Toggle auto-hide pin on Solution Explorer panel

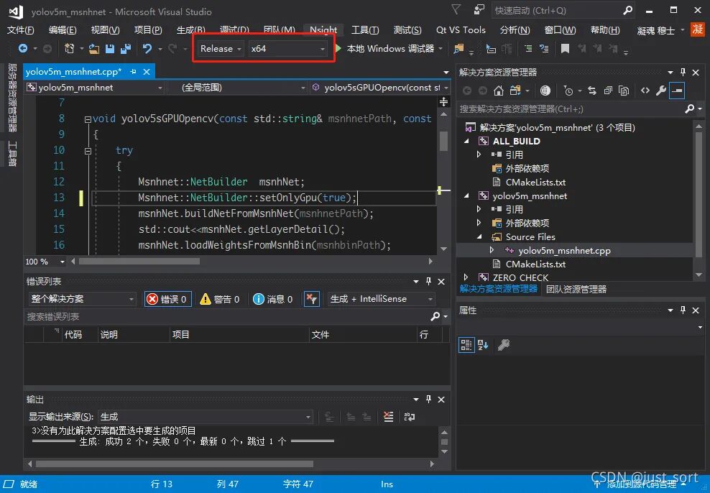pyautogui.click(x=683, y=72)
